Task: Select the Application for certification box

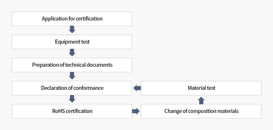Action: coord(72,19)
